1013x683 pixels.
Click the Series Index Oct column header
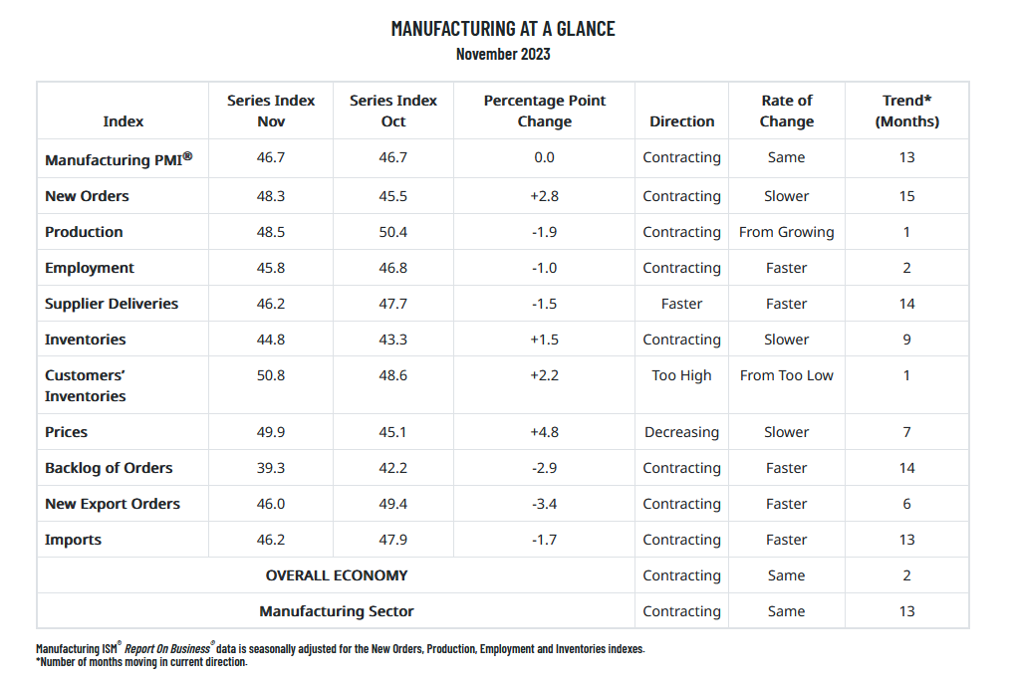tap(393, 111)
